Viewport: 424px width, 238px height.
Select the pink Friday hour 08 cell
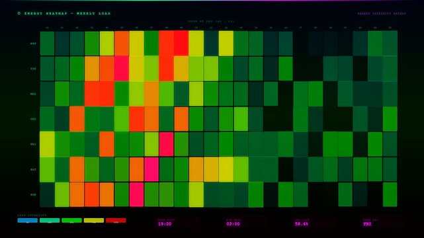click(x=166, y=144)
